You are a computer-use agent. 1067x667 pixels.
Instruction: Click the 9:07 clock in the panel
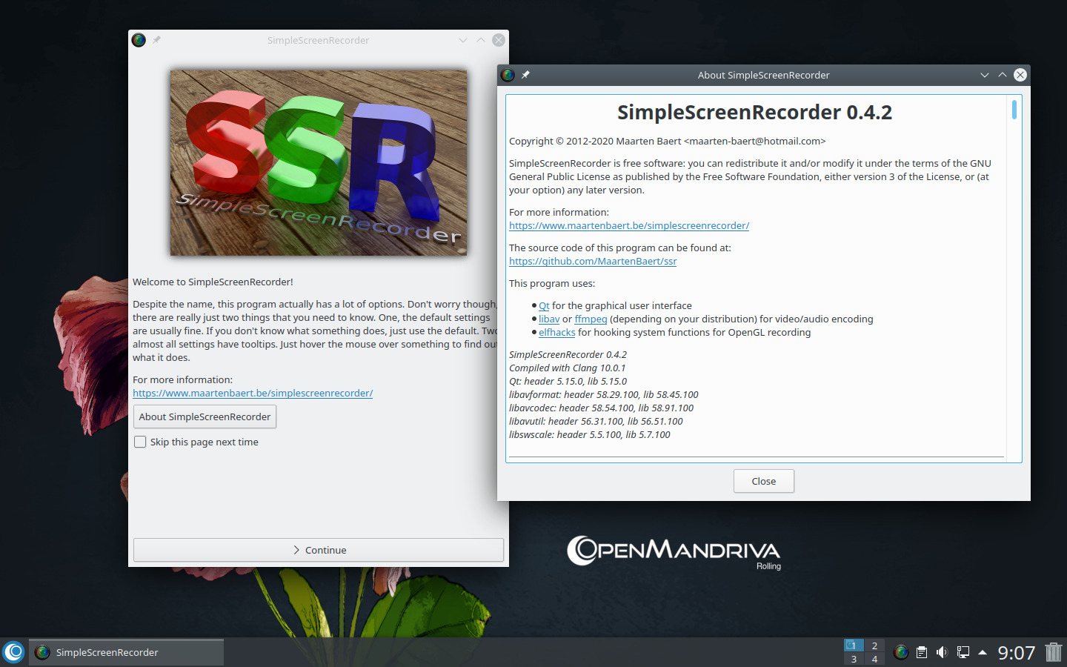click(x=1016, y=652)
